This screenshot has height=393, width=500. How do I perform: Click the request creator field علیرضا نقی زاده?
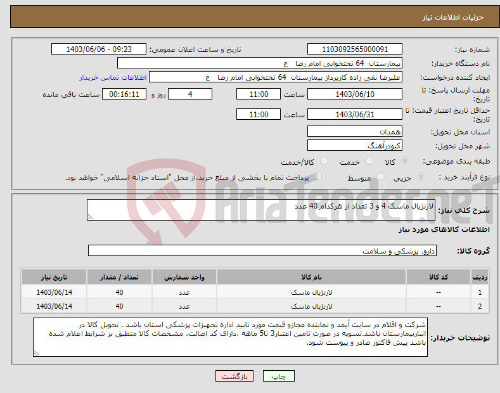click(276, 77)
